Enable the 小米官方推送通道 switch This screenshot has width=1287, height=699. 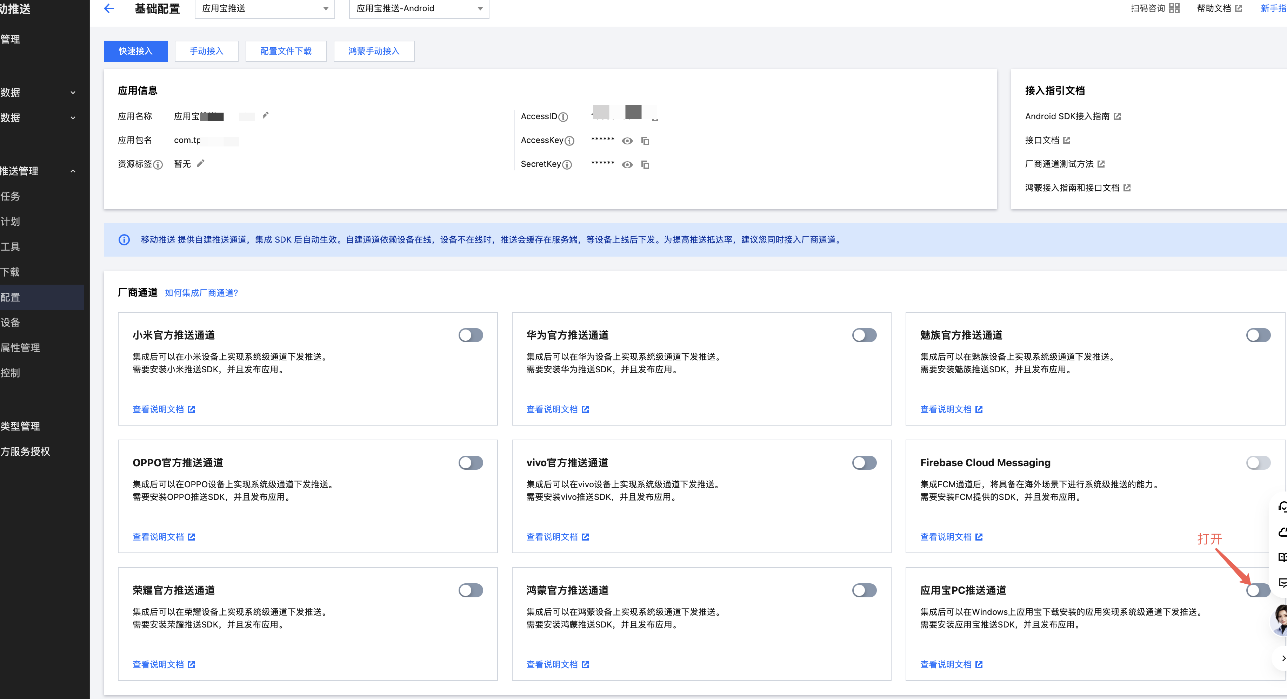coord(471,335)
